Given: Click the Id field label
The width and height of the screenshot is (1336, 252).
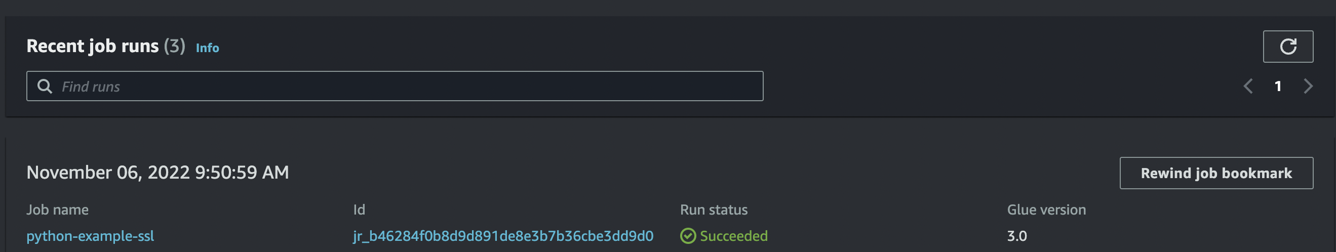Looking at the screenshot, I should [x=359, y=210].
